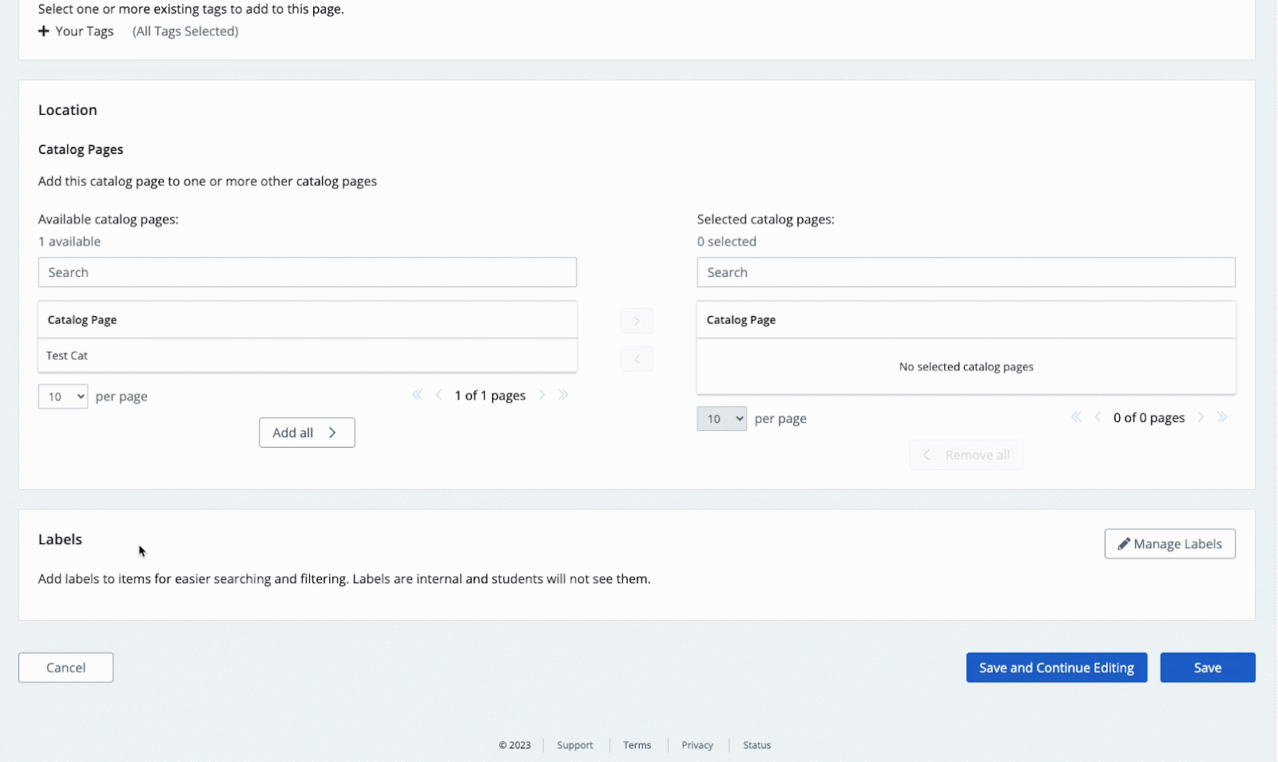Go to first page of available catalog pages

pyautogui.click(x=417, y=395)
